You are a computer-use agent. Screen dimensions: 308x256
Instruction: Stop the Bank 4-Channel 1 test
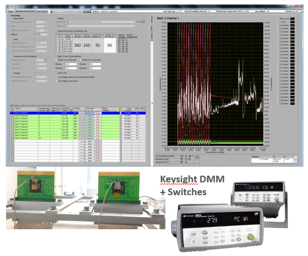(x=97, y=124)
